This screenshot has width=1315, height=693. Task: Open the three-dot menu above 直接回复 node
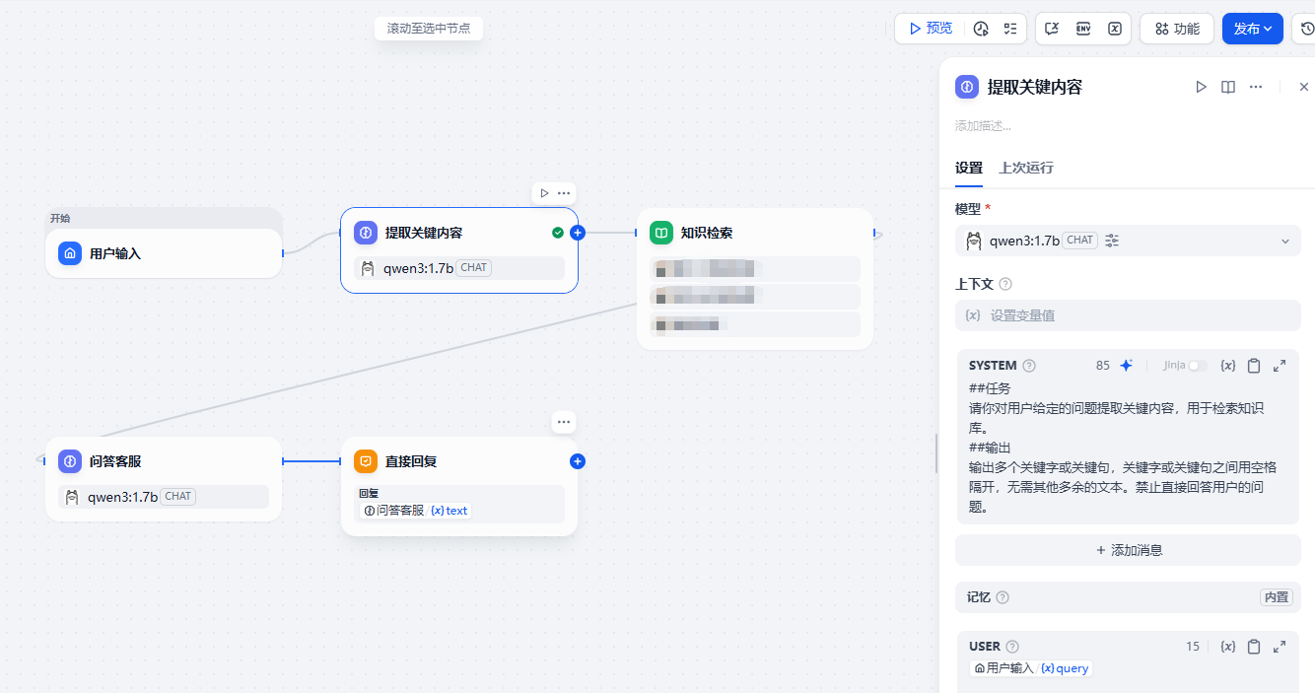tap(564, 422)
